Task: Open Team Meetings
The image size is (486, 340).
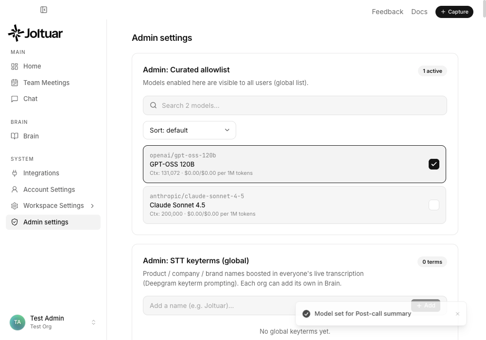Action: tap(53, 83)
